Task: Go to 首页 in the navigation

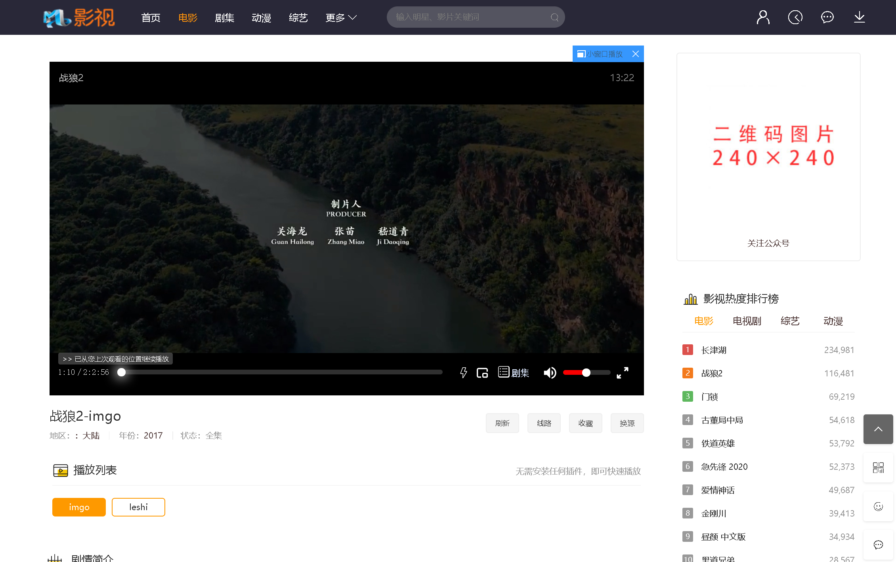Action: point(151,18)
